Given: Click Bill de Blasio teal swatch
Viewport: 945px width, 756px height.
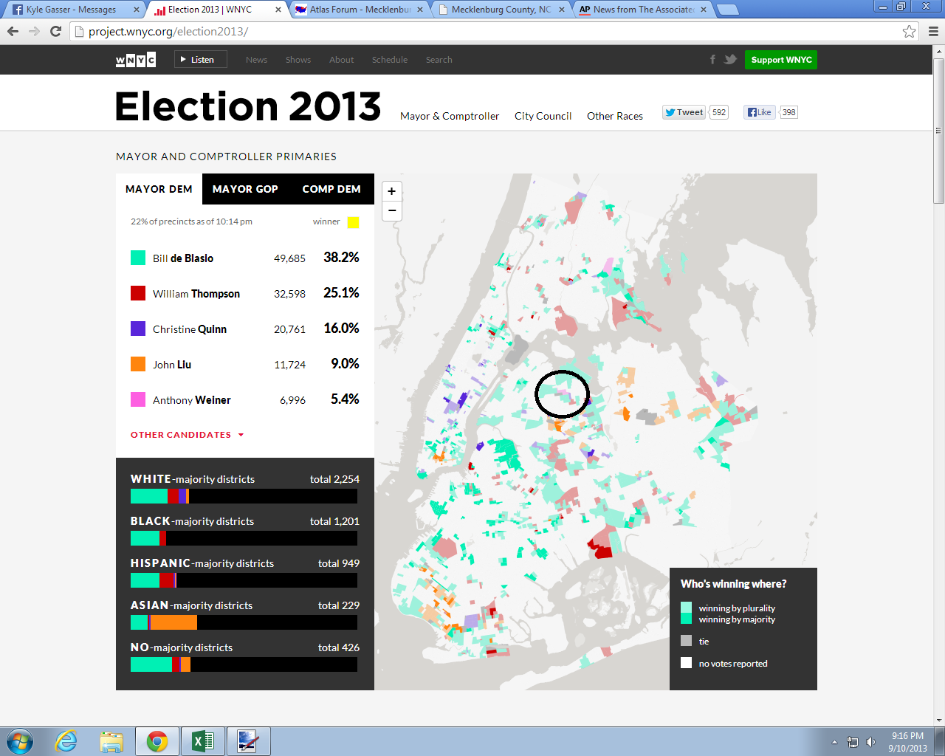Looking at the screenshot, I should click(138, 258).
